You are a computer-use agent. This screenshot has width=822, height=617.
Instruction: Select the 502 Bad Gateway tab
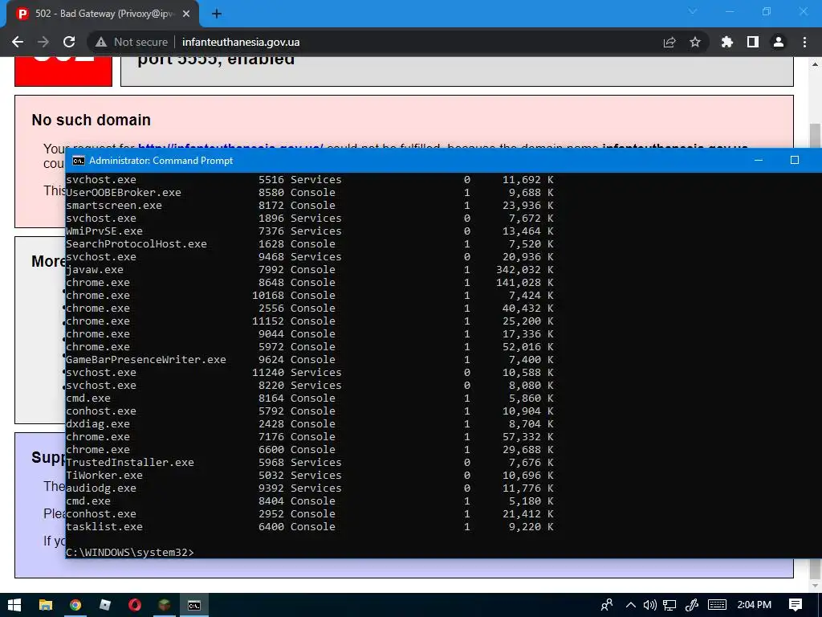(102, 14)
